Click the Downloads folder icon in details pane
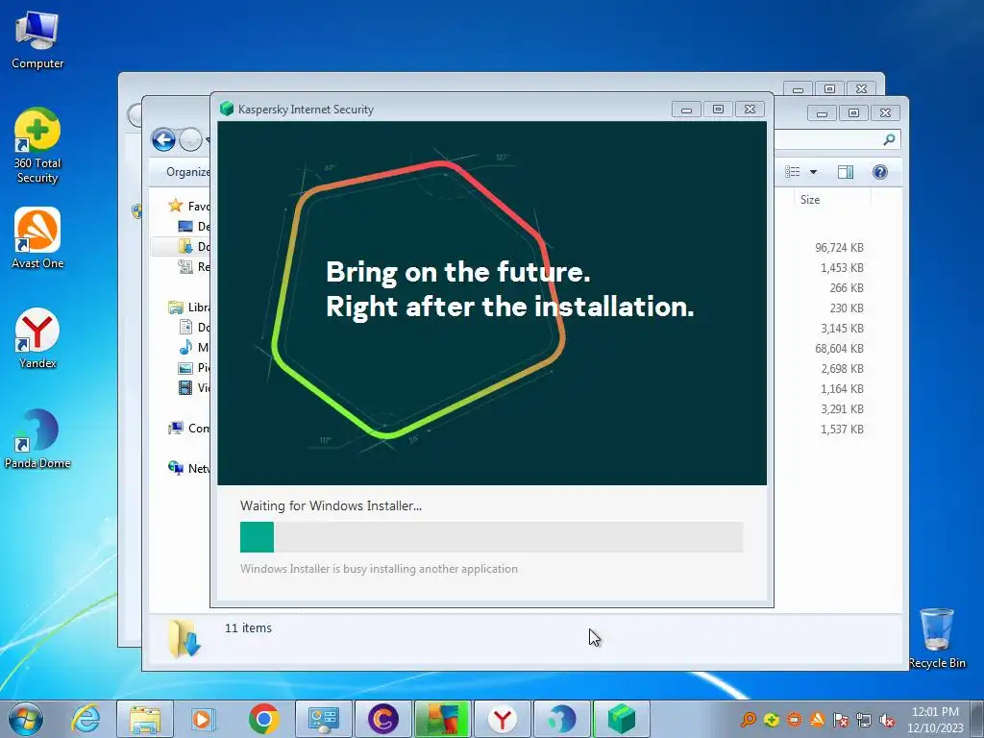Viewport: 984px width, 738px height. coord(184,638)
